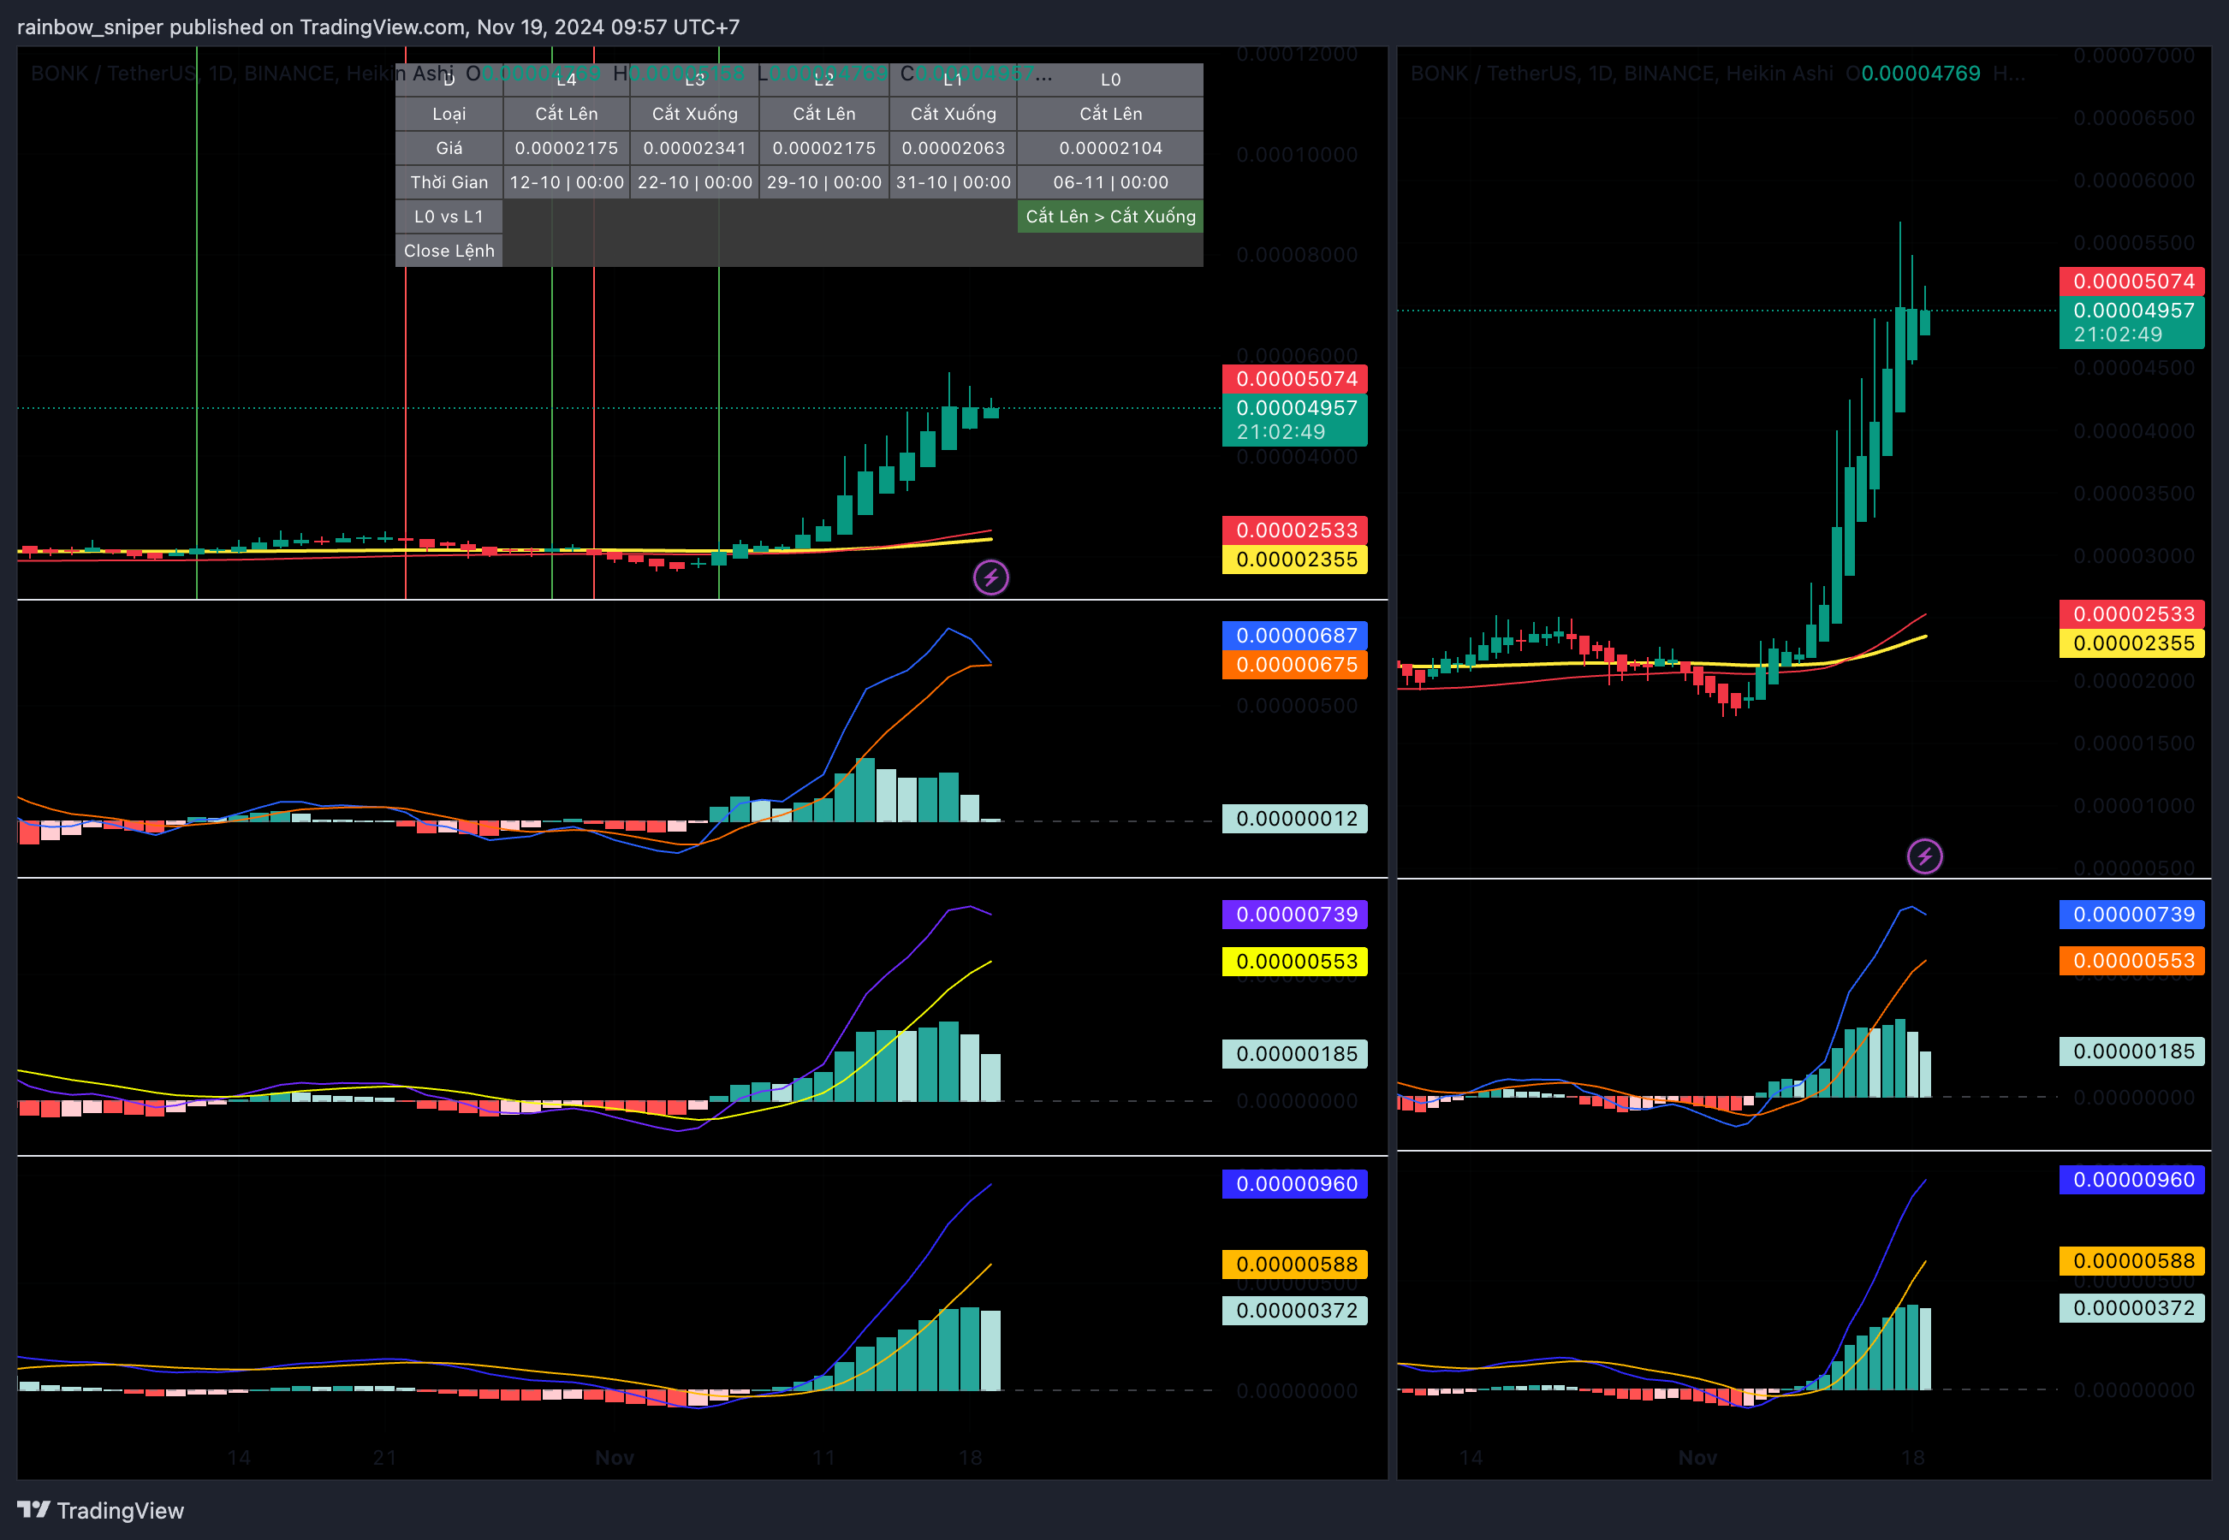Select the 'Giá' row header in table

point(449,148)
